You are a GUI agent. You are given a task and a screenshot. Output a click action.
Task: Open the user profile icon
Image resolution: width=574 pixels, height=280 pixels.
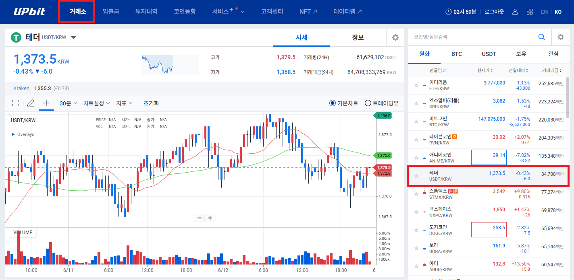[x=515, y=12]
